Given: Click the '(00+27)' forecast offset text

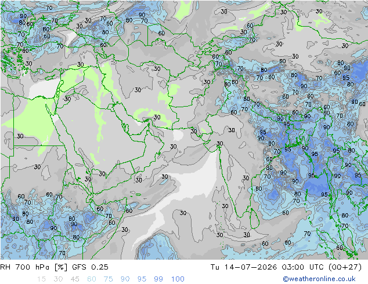Looking at the screenshot, I should (x=345, y=267).
